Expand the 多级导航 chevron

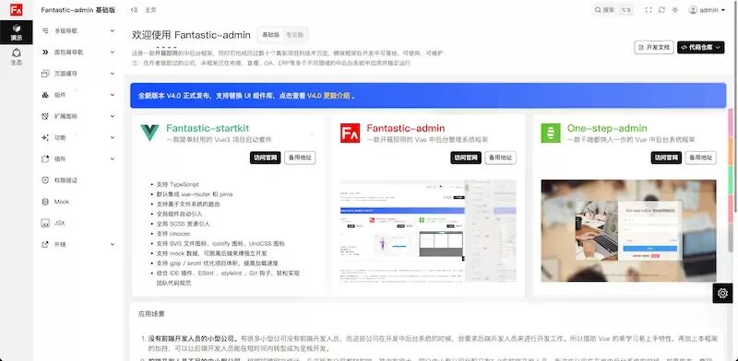coord(113,30)
